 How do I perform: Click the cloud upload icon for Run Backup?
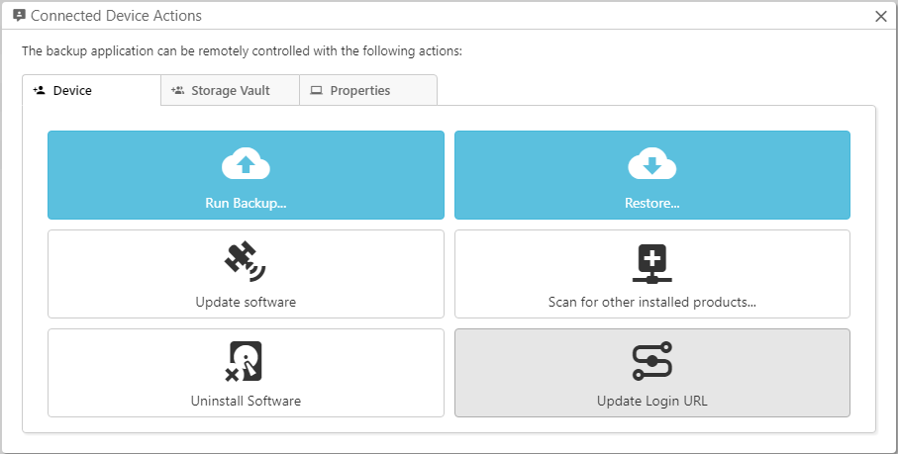coord(246,165)
